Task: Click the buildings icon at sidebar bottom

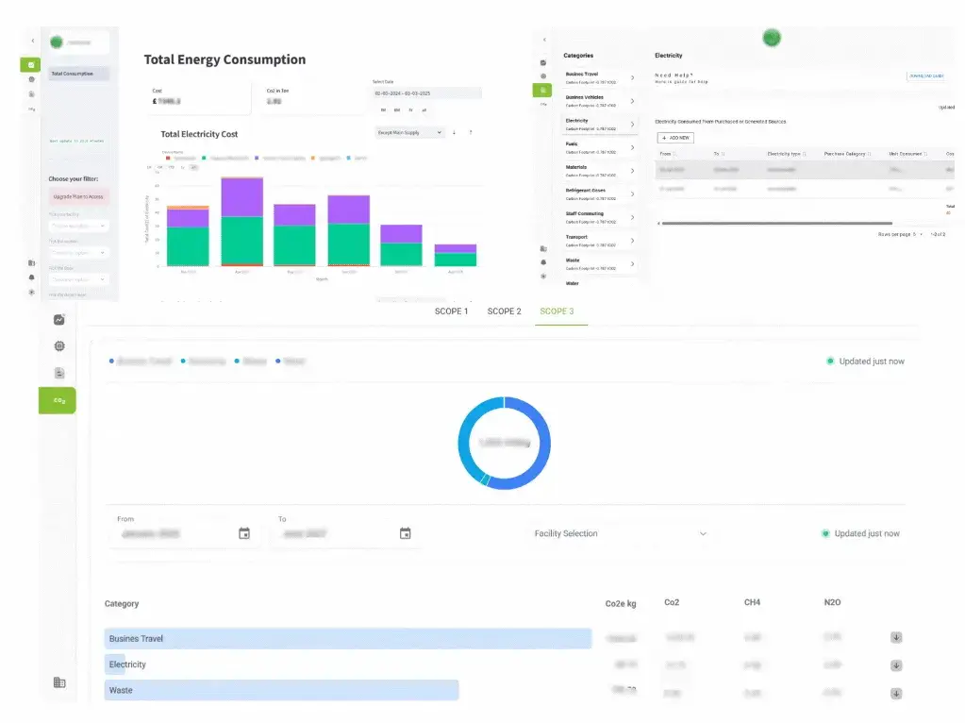Action: pyautogui.click(x=59, y=682)
